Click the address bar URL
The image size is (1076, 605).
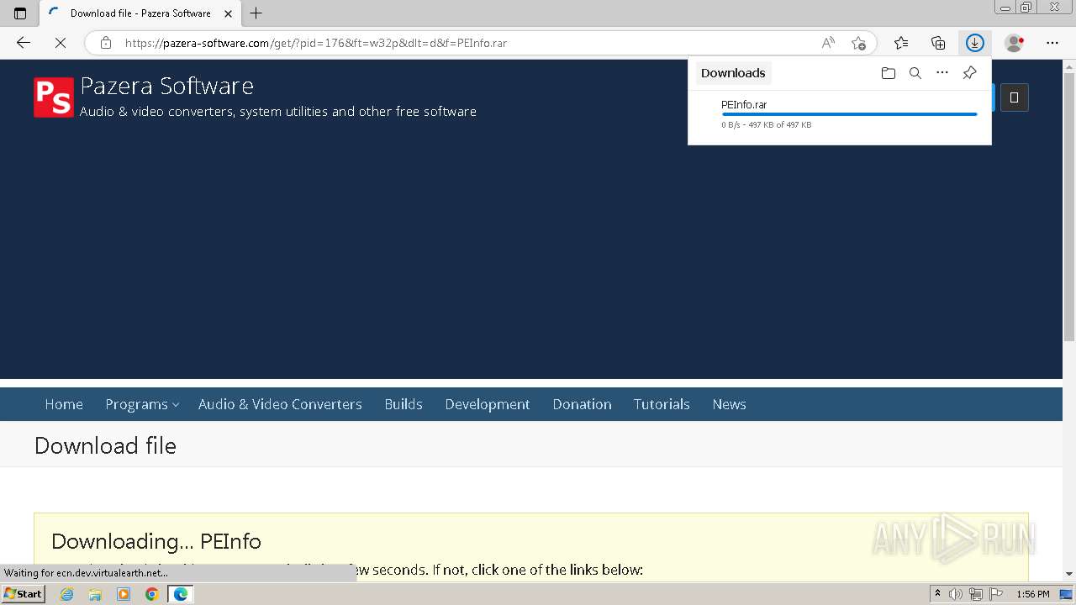[x=316, y=43]
